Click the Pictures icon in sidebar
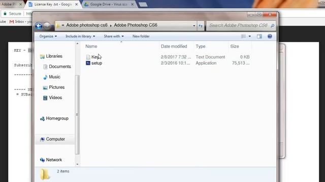 45,87
